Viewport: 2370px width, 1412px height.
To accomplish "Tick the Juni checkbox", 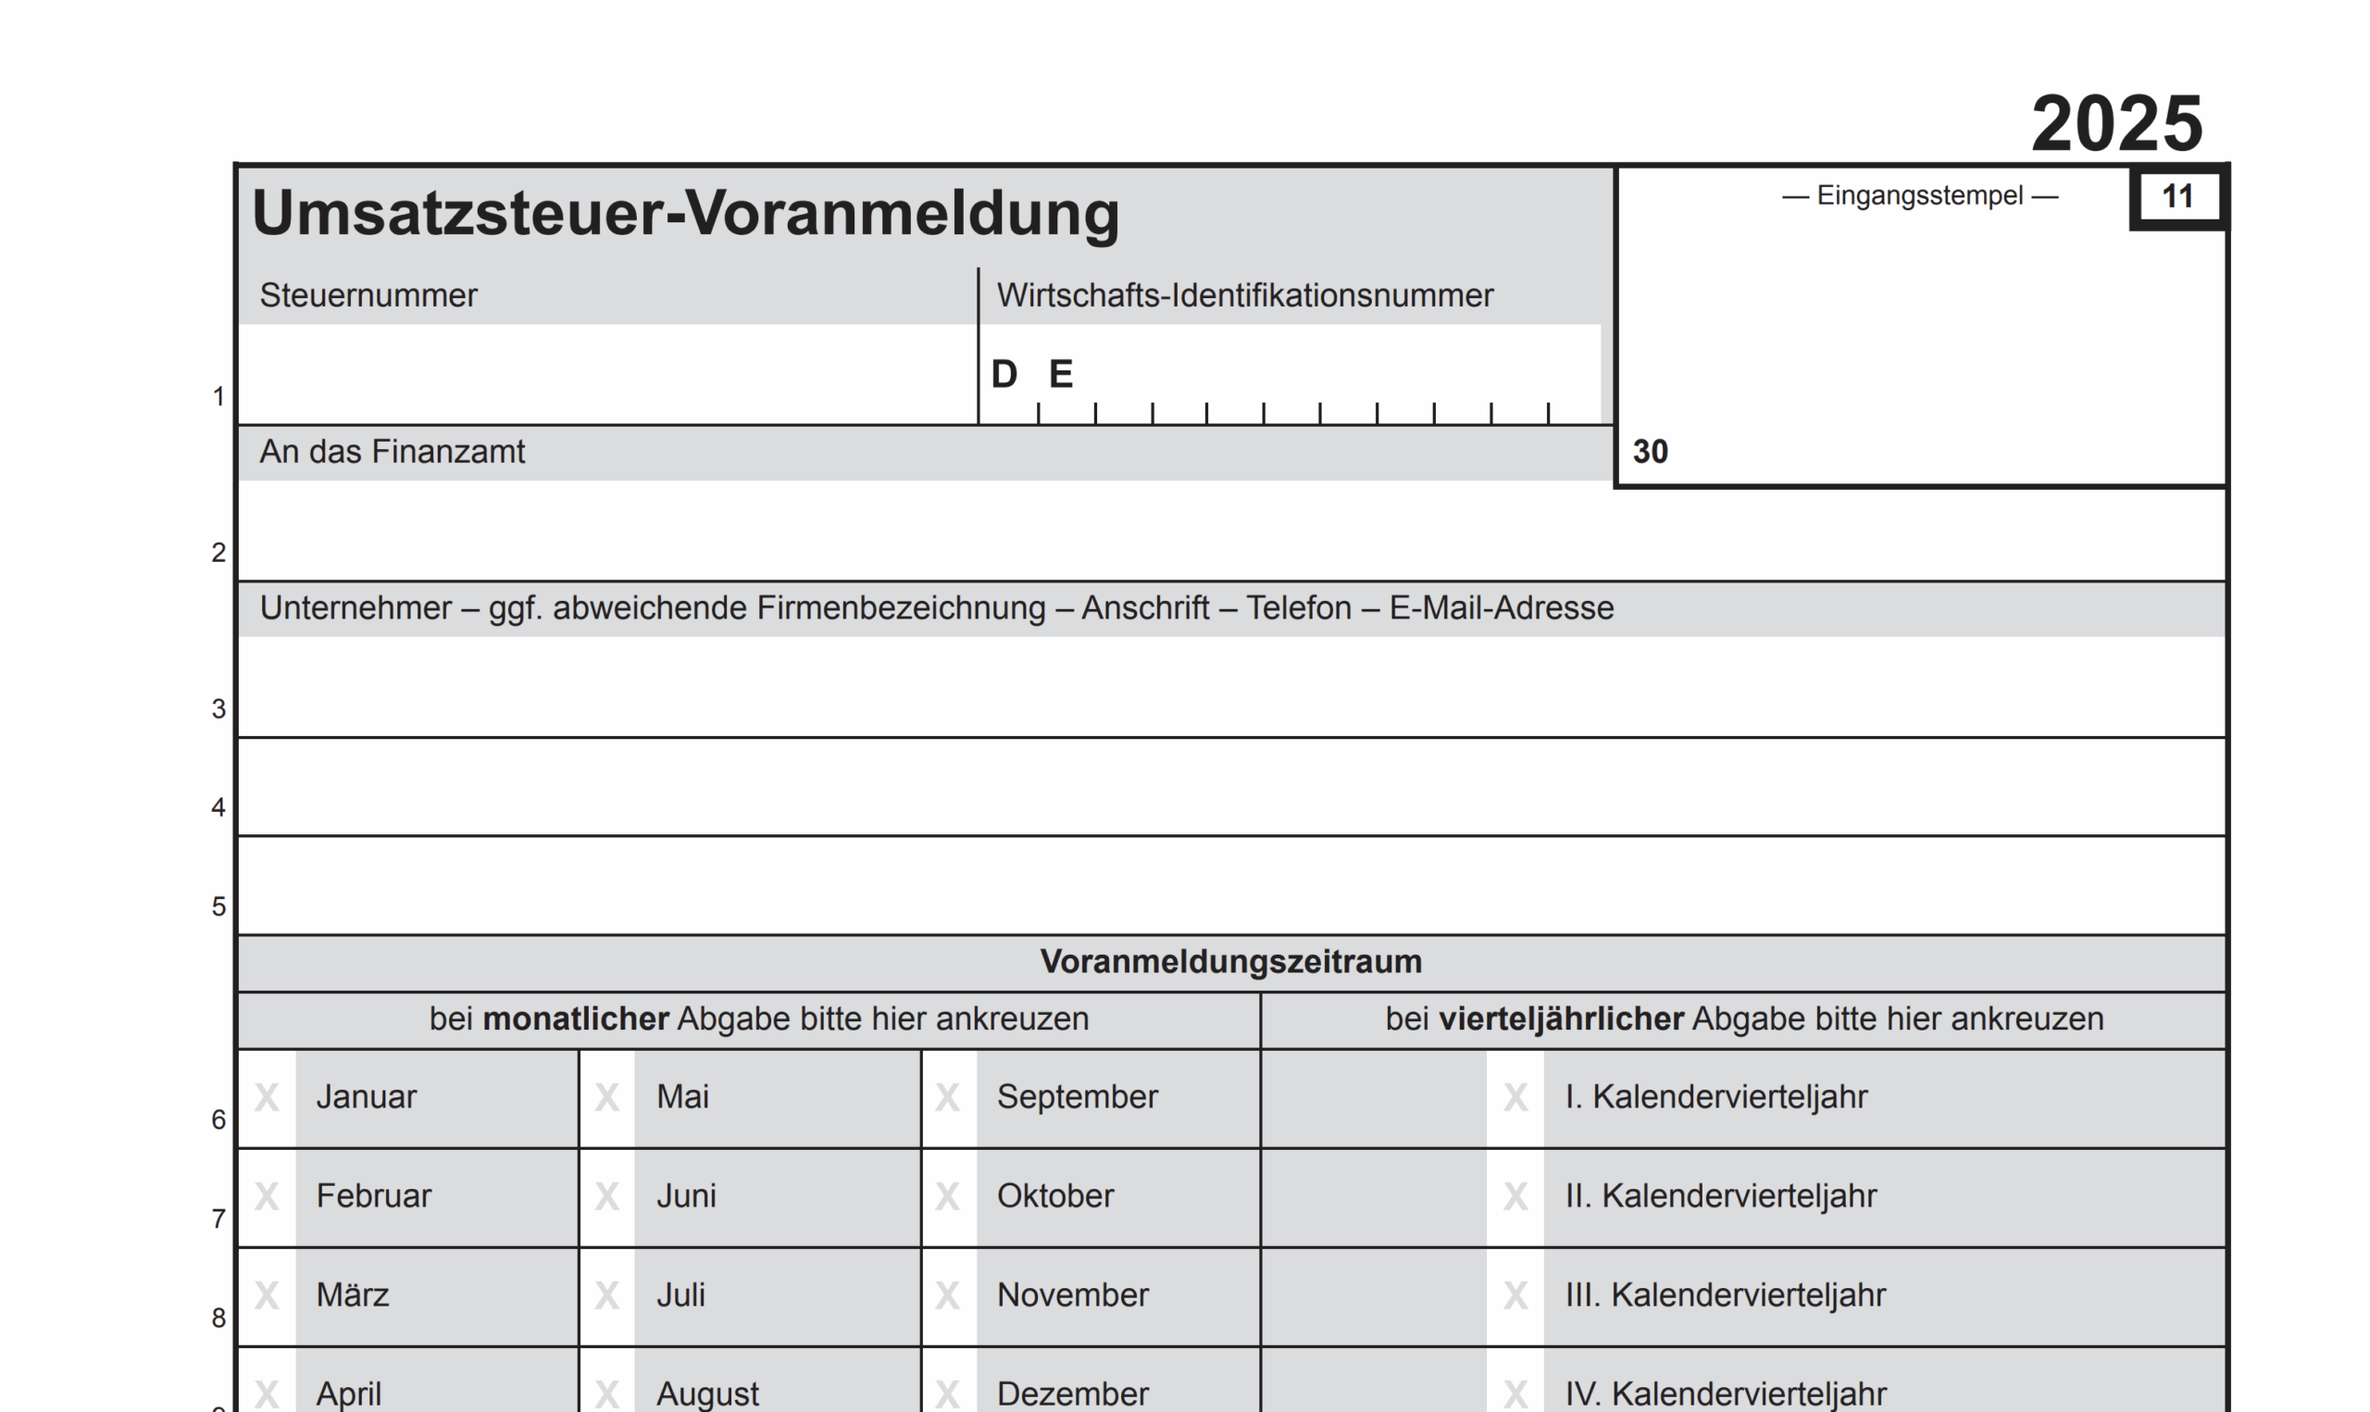I will 607,1197.
